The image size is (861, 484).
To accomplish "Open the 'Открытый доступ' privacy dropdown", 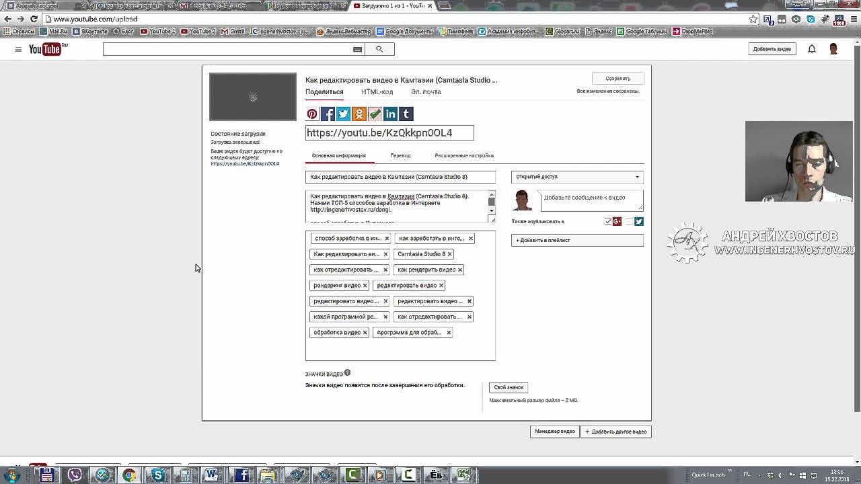I will tap(577, 177).
